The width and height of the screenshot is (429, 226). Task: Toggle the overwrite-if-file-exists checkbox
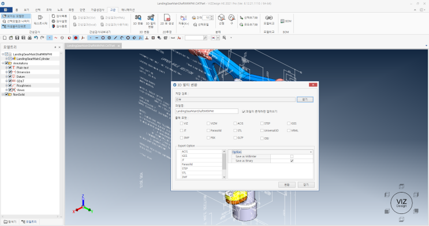click(x=244, y=111)
